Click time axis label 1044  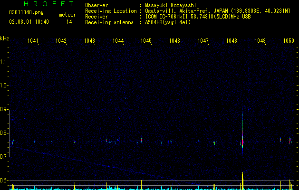(118, 41)
